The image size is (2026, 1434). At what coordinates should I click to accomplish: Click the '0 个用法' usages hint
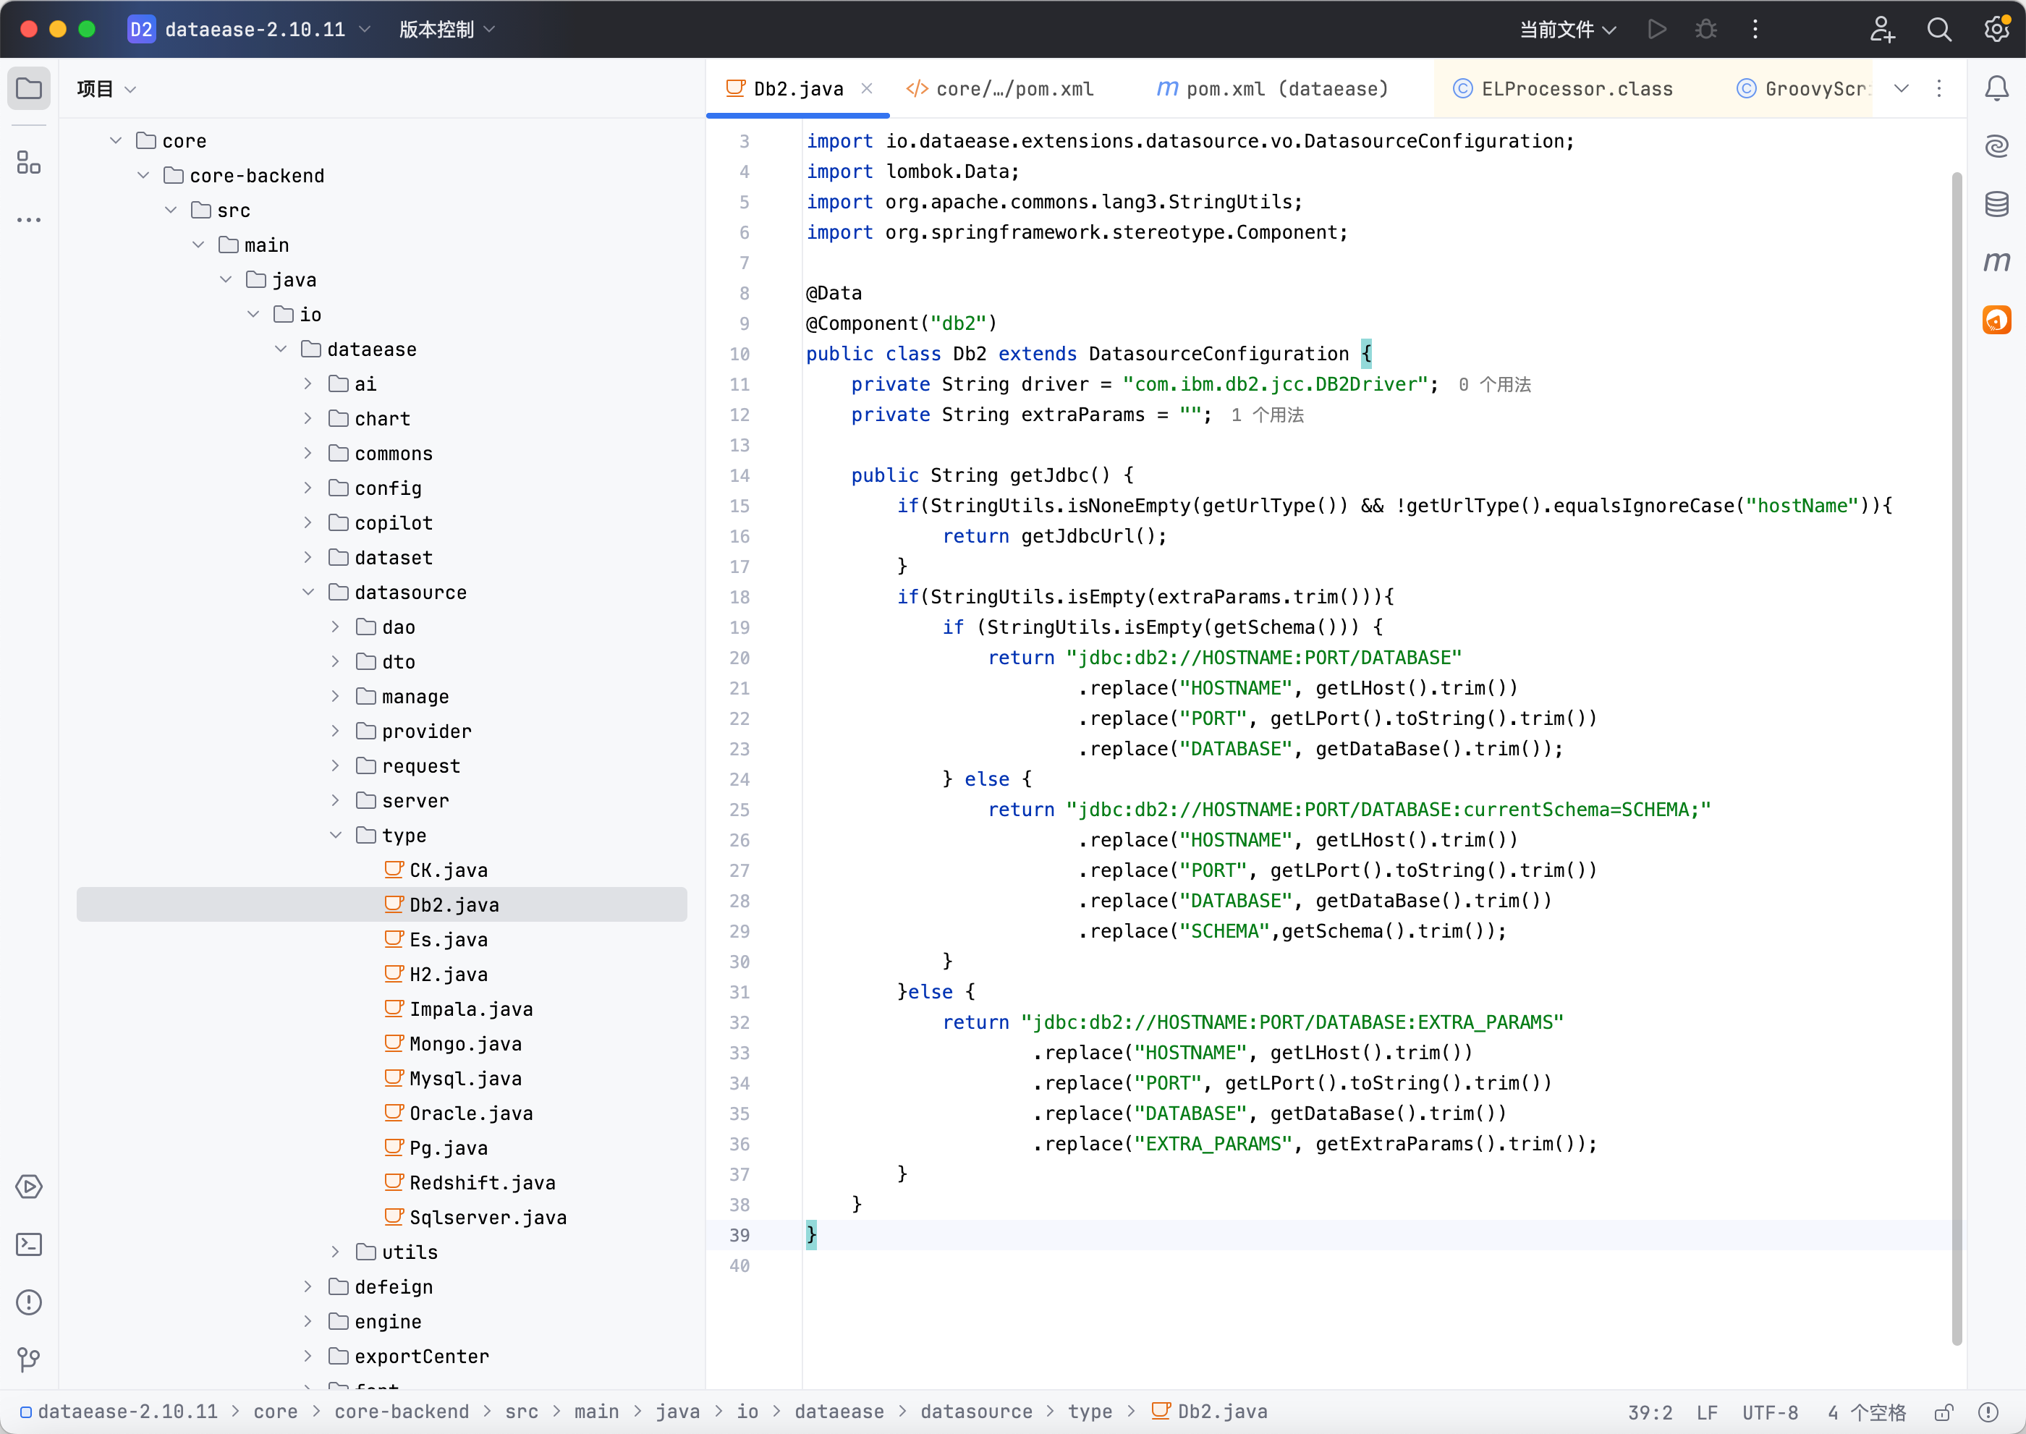(1495, 384)
